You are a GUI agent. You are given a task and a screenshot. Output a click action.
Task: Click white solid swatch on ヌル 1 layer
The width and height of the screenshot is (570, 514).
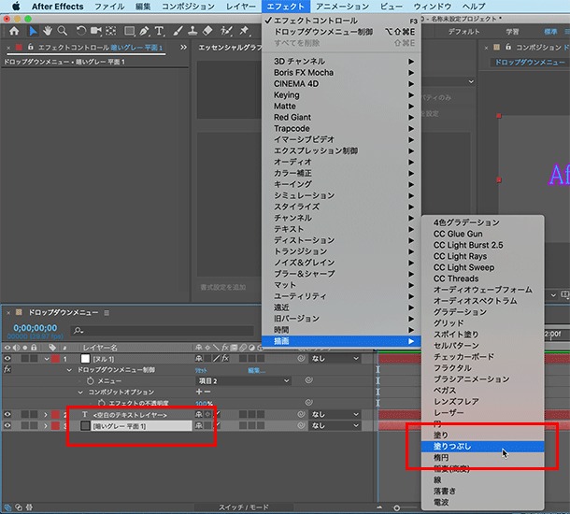[85, 359]
